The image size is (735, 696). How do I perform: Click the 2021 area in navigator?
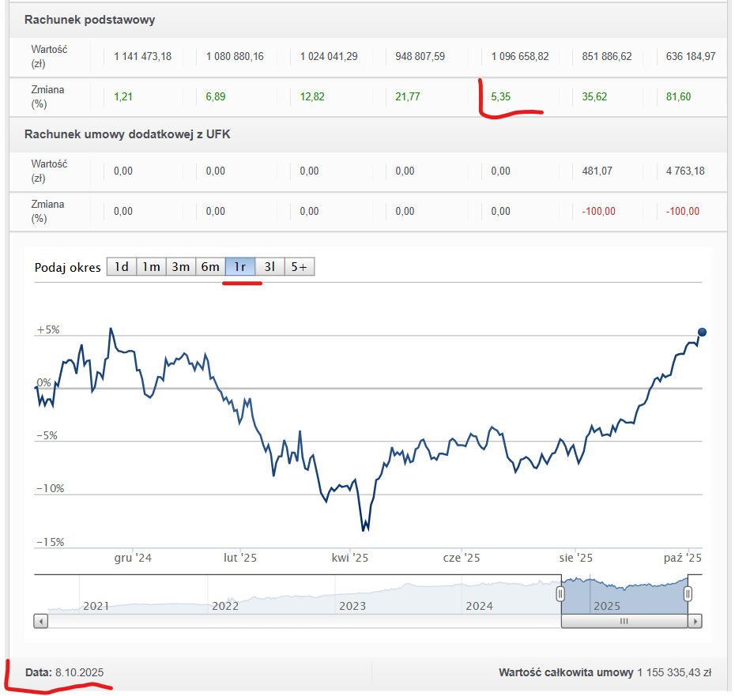(x=96, y=605)
